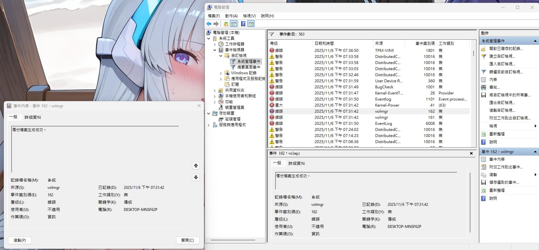
Task: Select 事件檢視器 node in the tree
Action: [x=235, y=50]
